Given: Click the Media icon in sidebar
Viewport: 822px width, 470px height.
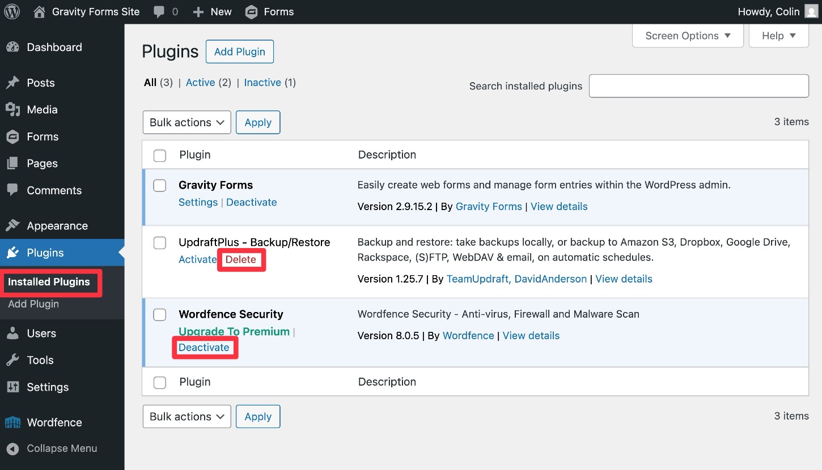Looking at the screenshot, I should point(12,109).
